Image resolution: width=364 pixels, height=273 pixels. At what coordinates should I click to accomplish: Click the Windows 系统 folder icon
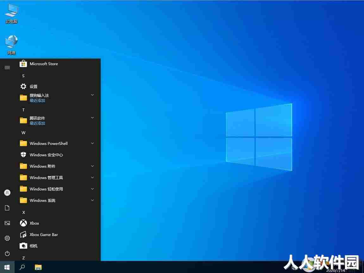pos(23,200)
